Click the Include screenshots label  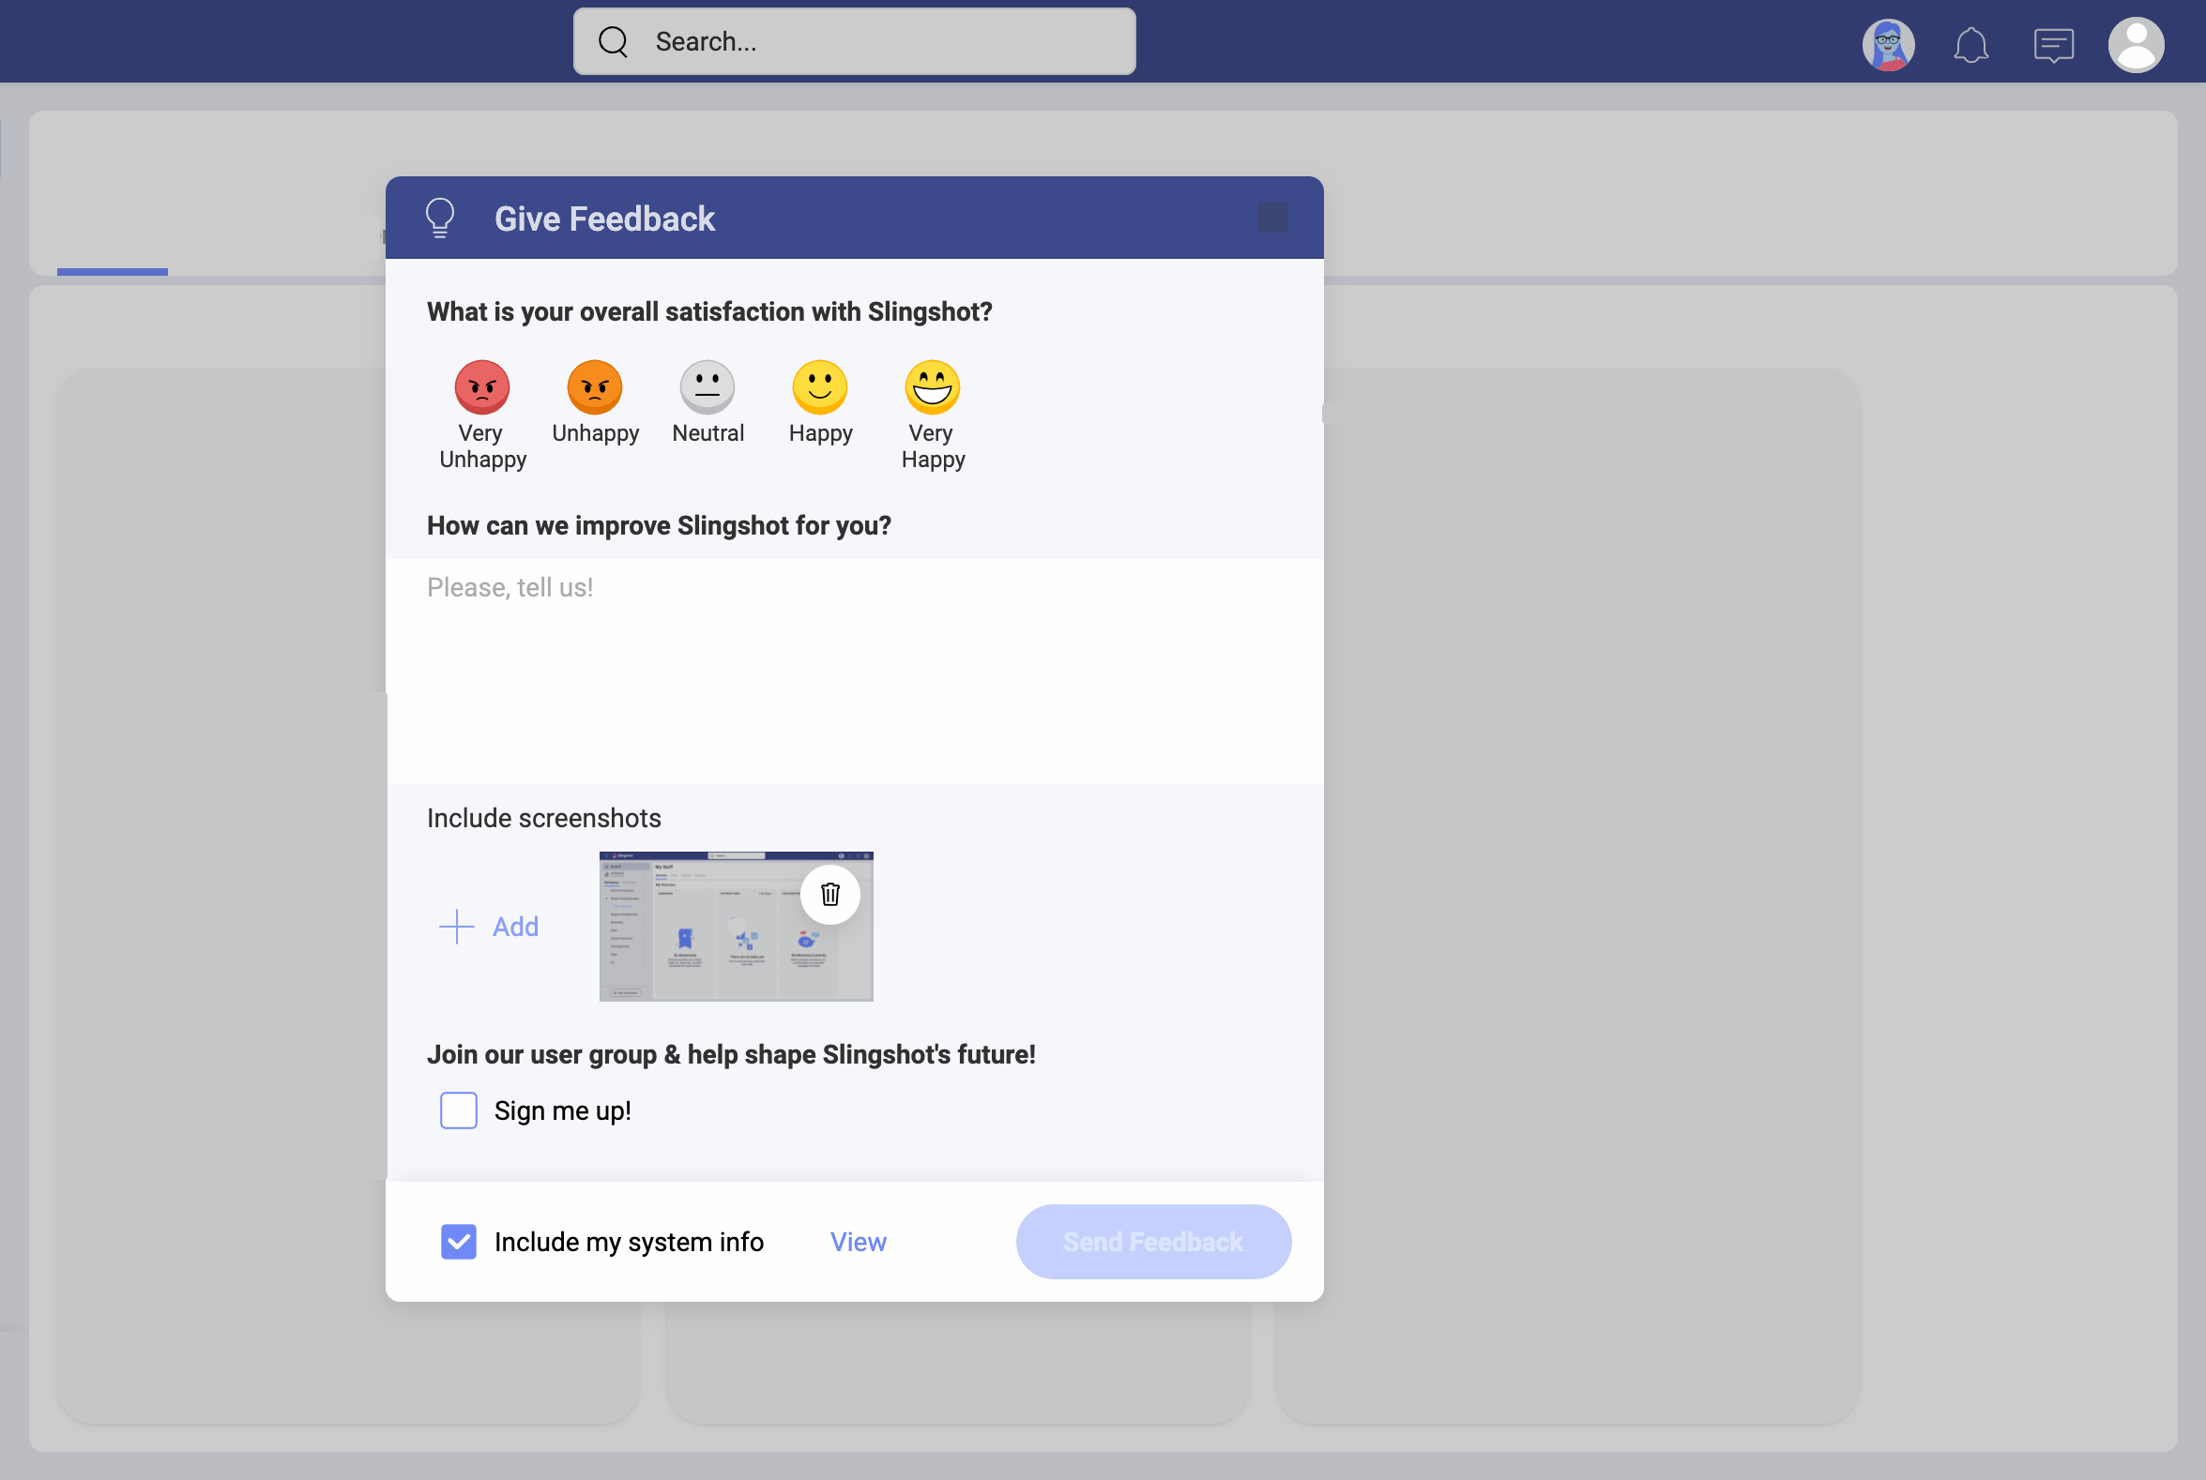pyautogui.click(x=544, y=819)
